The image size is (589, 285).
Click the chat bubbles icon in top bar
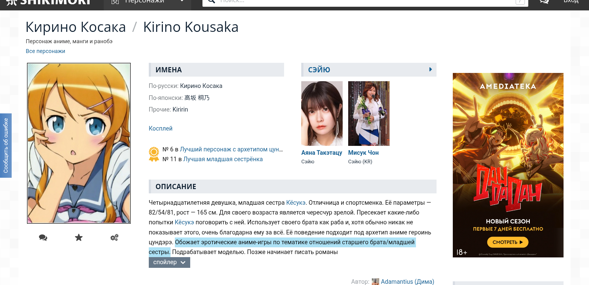click(x=544, y=2)
